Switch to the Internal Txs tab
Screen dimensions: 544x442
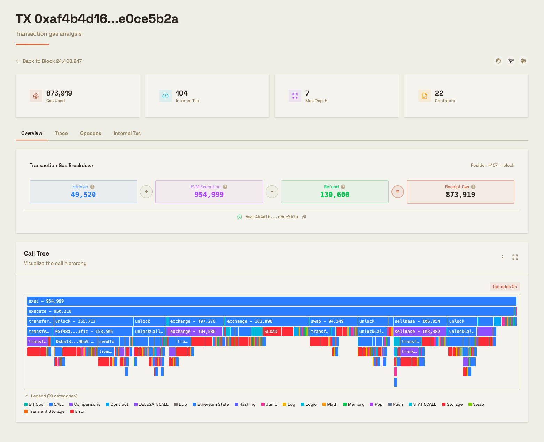click(127, 133)
